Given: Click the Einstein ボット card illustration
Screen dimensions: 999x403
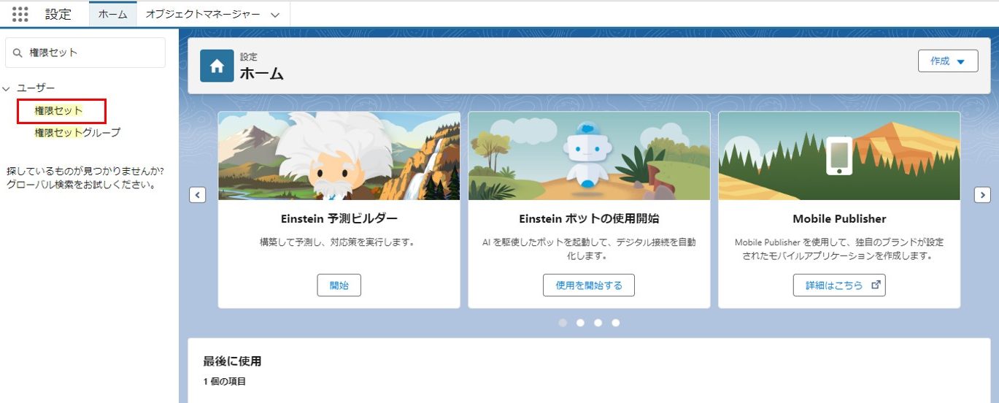Looking at the screenshot, I should tap(589, 156).
